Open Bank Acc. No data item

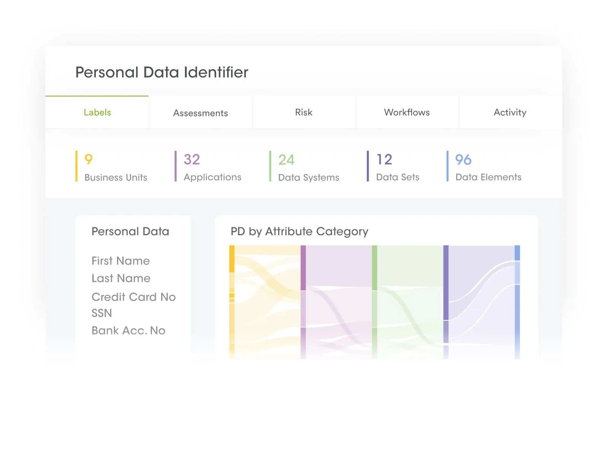tap(128, 331)
